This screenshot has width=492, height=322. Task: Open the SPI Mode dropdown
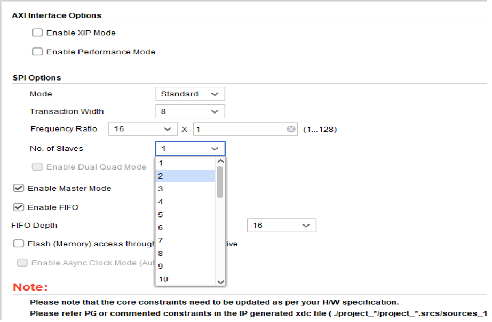pyautogui.click(x=190, y=94)
